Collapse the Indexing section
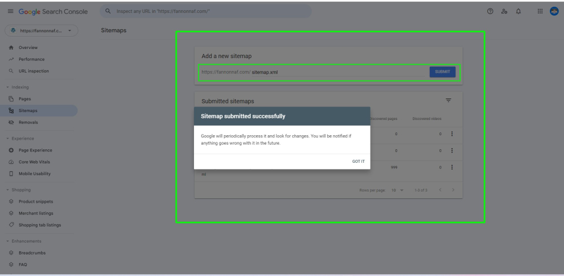The image size is (564, 276). coord(8,87)
